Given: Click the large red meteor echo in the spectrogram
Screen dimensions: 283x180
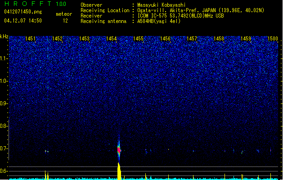Looking at the screenshot, I should (119, 150).
